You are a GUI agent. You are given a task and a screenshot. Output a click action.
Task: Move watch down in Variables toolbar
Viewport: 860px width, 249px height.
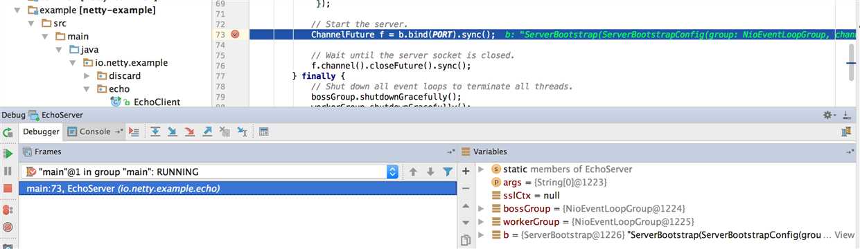point(466,223)
